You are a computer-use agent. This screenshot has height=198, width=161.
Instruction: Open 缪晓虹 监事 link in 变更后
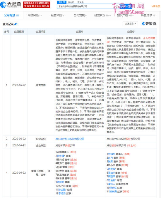coord(113,188)
